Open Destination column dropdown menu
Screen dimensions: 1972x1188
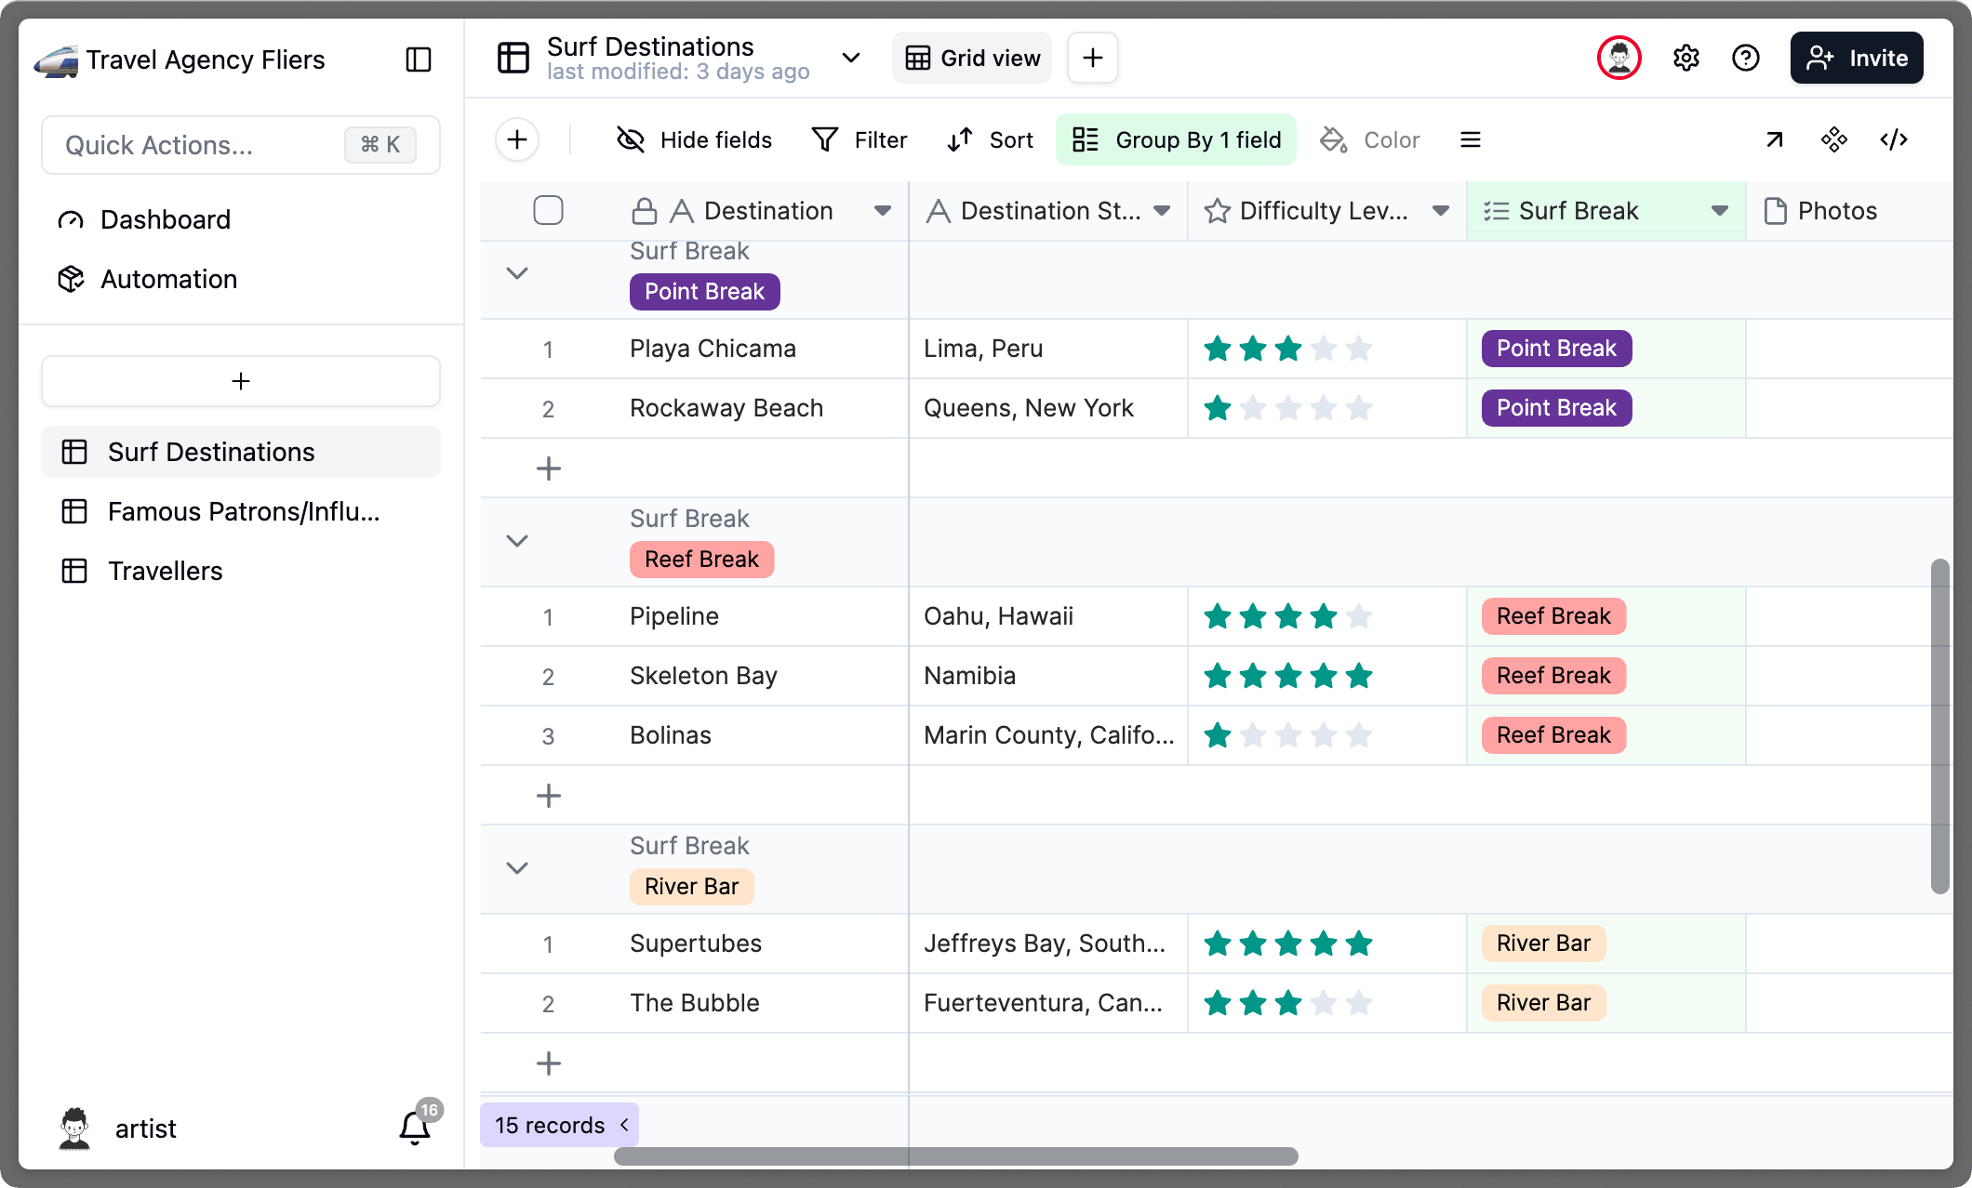coord(883,211)
